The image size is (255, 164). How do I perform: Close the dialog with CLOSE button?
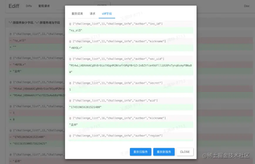(x=185, y=152)
